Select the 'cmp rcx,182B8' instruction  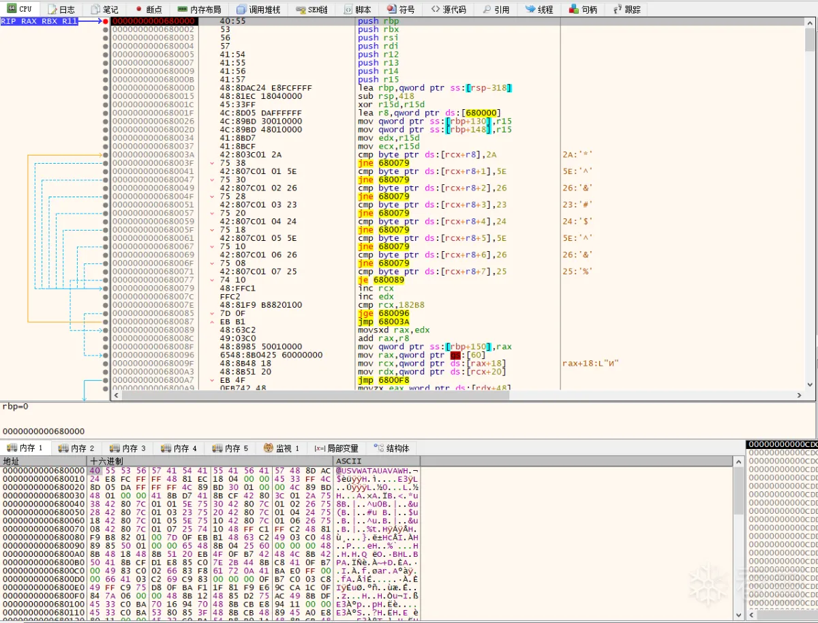(x=391, y=305)
